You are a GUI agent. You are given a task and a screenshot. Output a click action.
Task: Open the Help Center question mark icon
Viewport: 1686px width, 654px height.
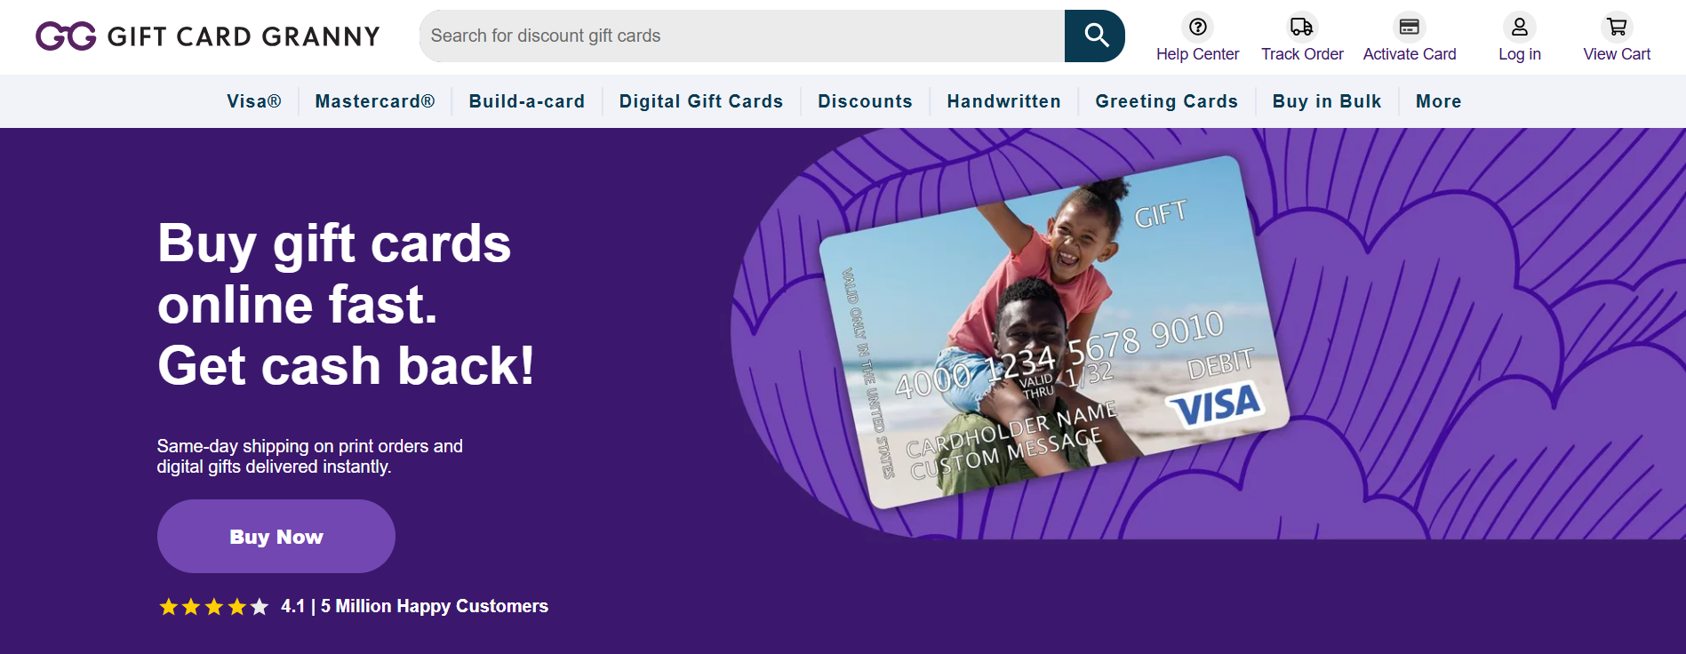1197,27
